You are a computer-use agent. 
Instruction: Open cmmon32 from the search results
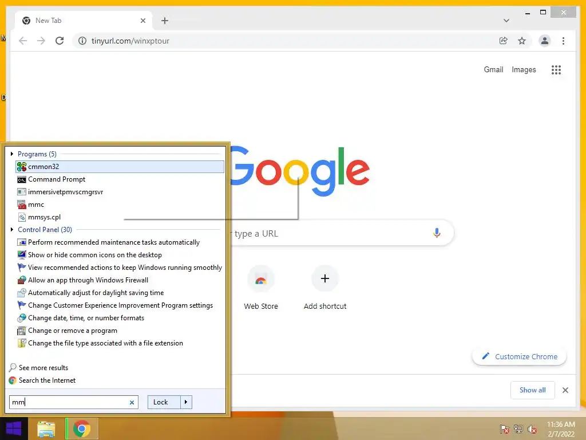(120, 167)
